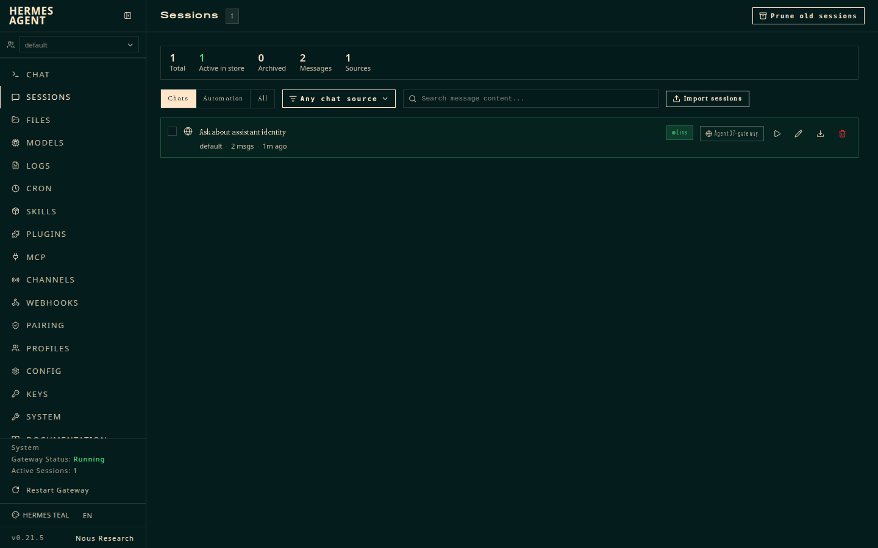Click the Live status badge
Image resolution: width=878 pixels, height=548 pixels.
[x=680, y=132]
